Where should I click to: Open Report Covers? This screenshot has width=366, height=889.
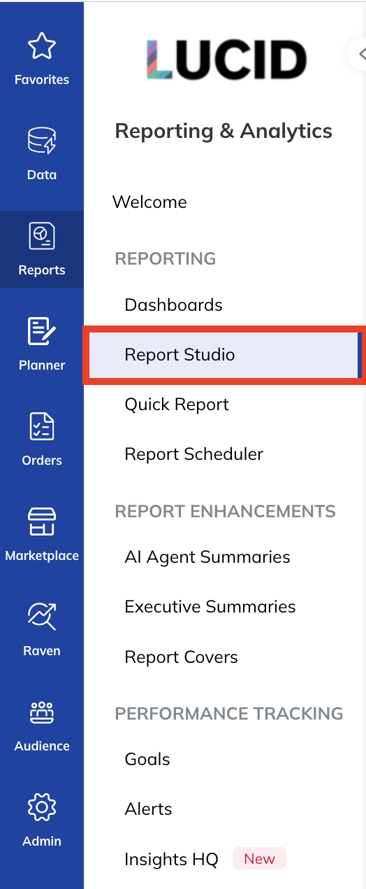click(x=181, y=657)
